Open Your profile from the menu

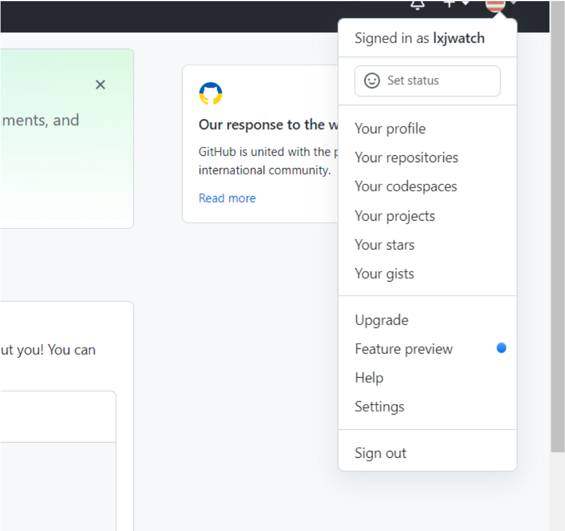[x=390, y=129]
